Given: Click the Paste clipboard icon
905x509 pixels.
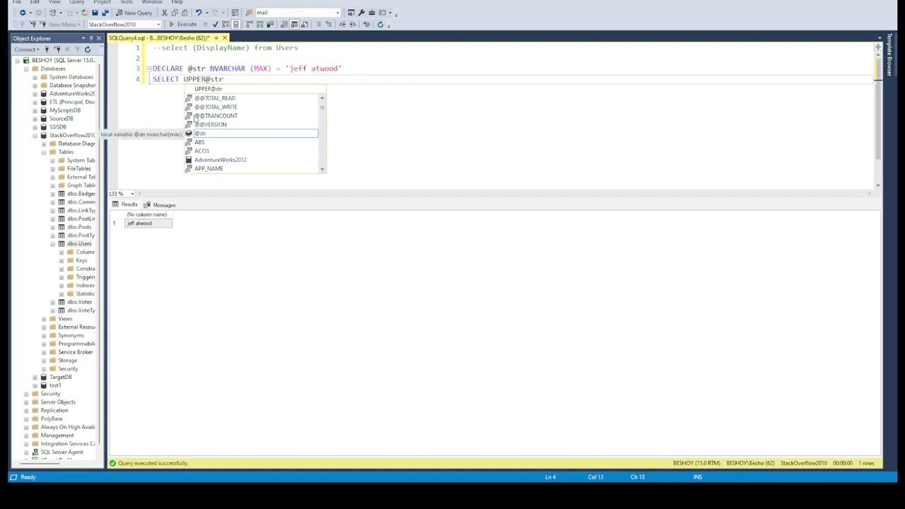Looking at the screenshot, I should [x=185, y=13].
